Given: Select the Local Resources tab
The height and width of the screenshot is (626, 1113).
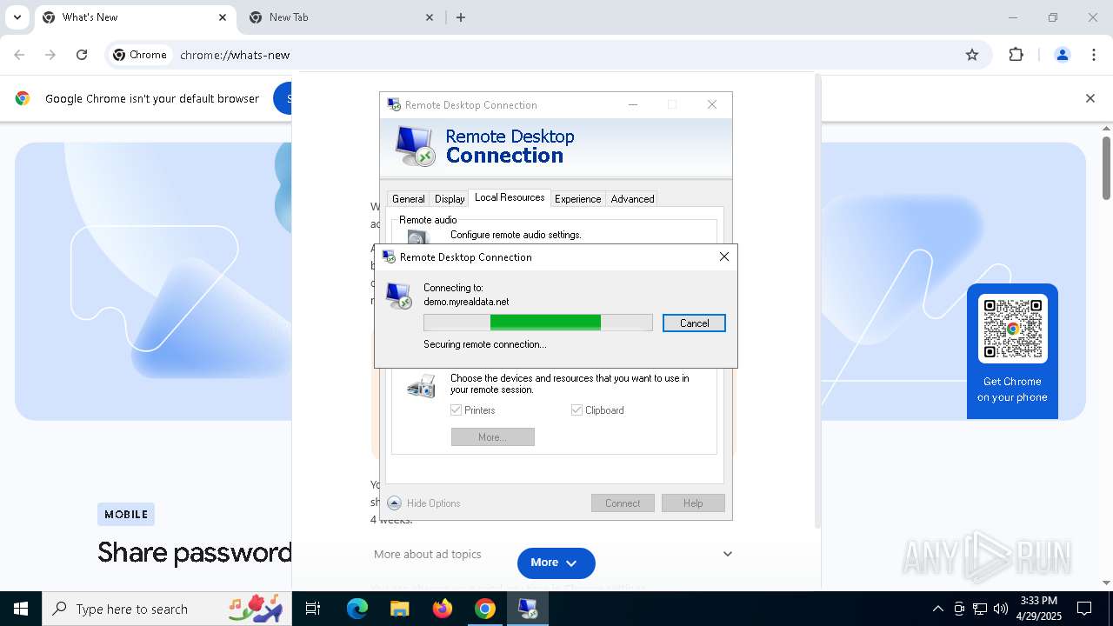Looking at the screenshot, I should point(510,197).
